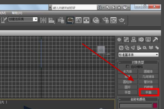Open Render Setup teapot icon

[x=106, y=20]
